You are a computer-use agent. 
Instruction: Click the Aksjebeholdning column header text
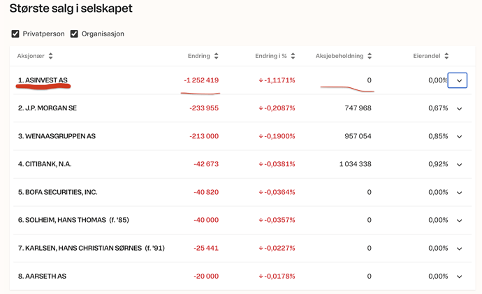[339, 56]
